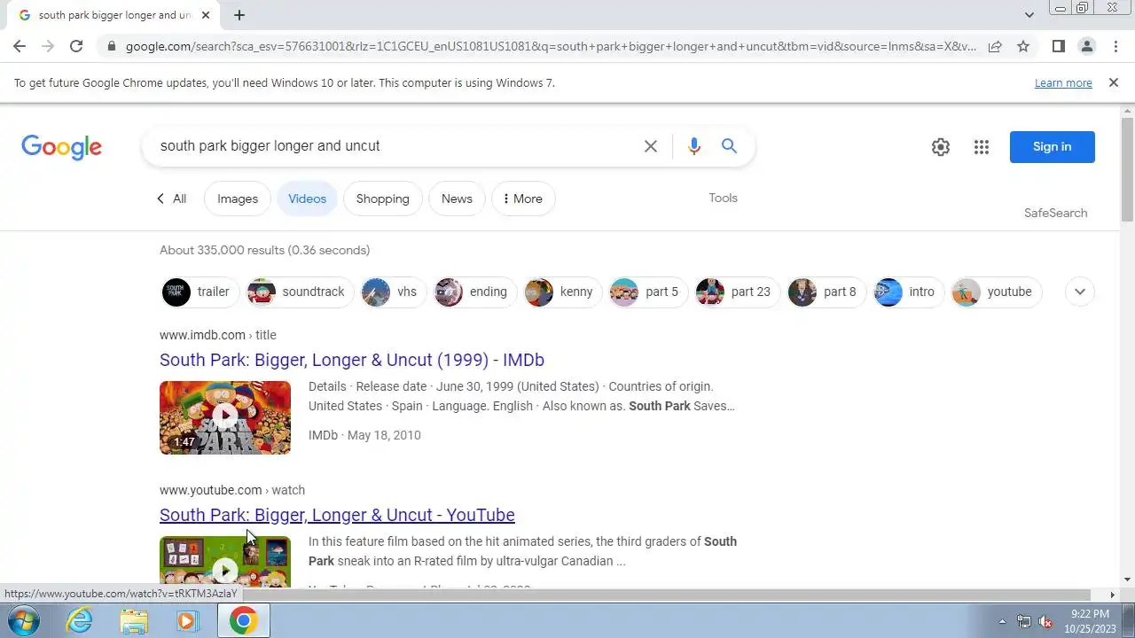Image resolution: width=1135 pixels, height=638 pixels.
Task: Select the Videos tab
Action: [307, 198]
